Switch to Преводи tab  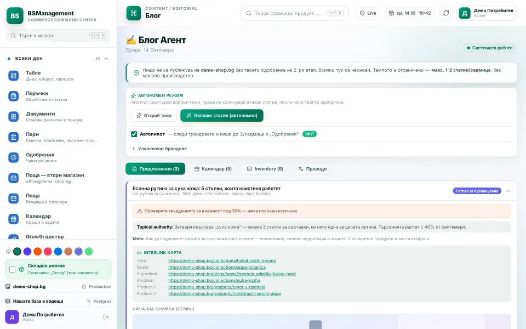[x=313, y=169]
